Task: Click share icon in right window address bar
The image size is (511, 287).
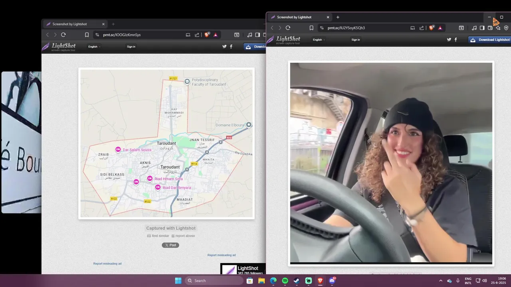Action: (422, 28)
